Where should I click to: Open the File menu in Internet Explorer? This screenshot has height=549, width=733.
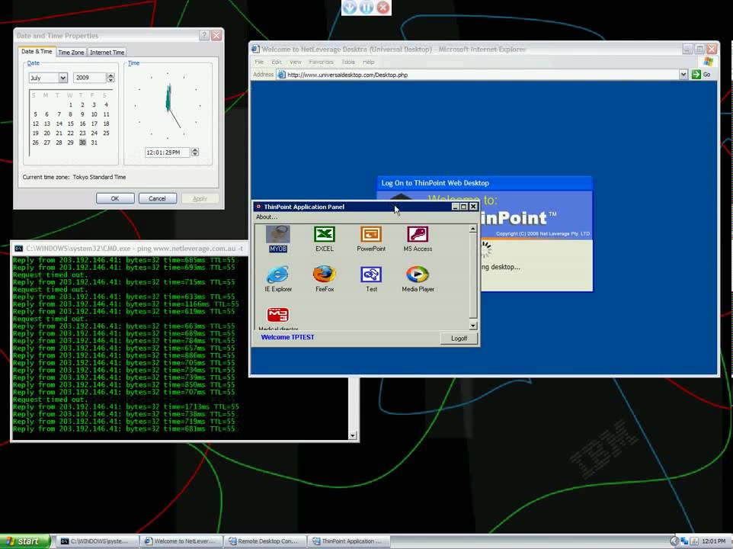point(260,62)
